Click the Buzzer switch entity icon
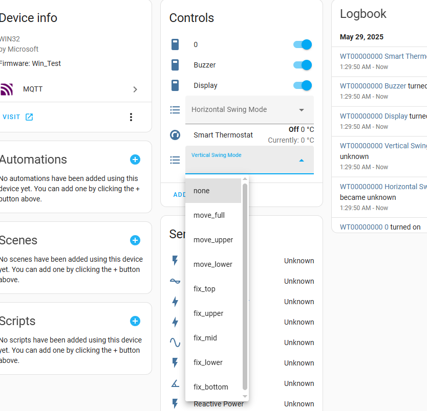 pyautogui.click(x=175, y=65)
